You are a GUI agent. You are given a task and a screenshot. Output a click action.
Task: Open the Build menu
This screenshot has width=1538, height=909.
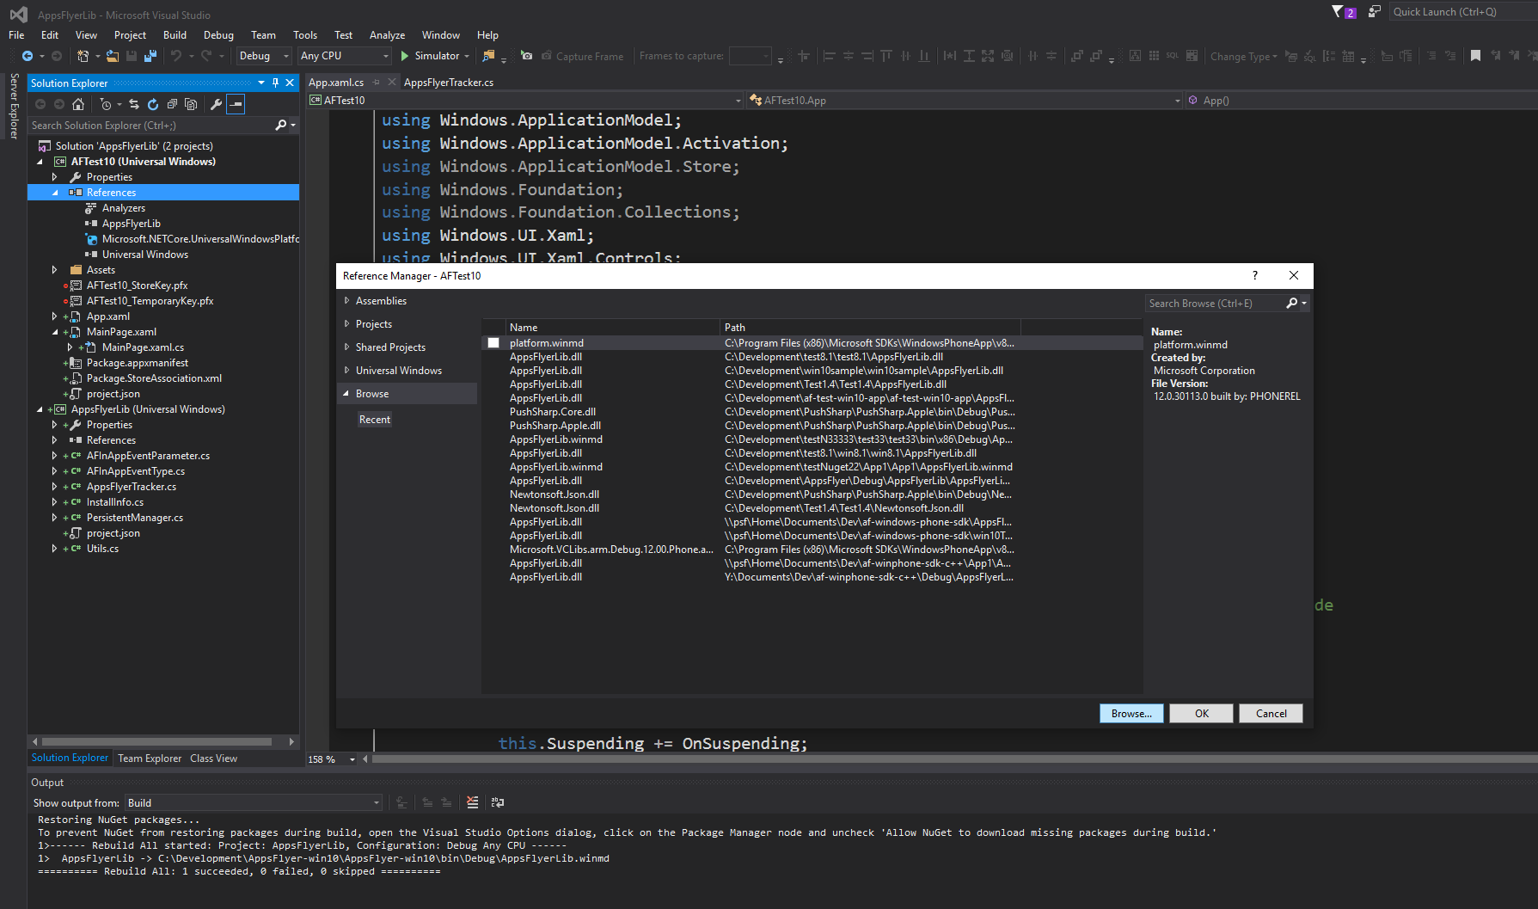[x=175, y=35]
